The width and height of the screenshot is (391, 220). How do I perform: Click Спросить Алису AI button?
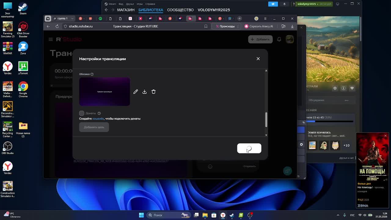point(259,26)
